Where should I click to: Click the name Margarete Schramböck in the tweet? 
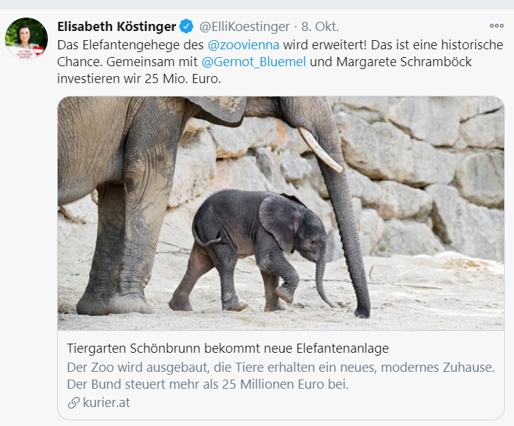click(404, 62)
